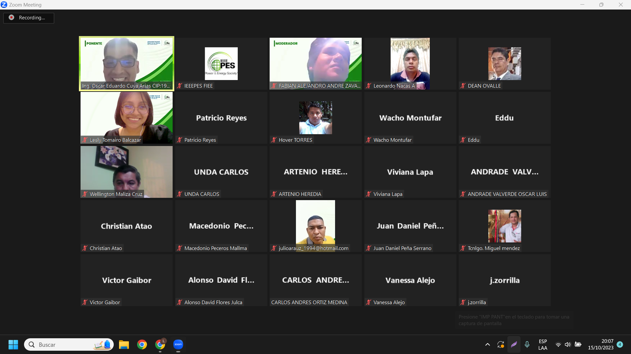Screen dimensions: 631x354
Task: Open the Wi-Fi network icon
Action: tap(558, 344)
